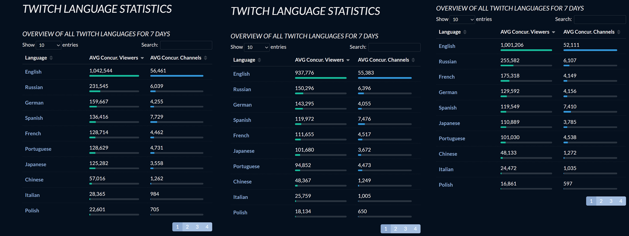Sort by Language in the left table
Screen dimensions: 629x236
39,58
